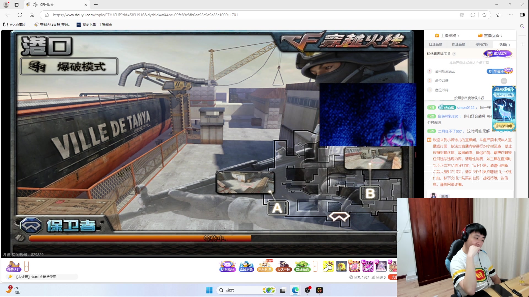Select the pink 粉 gift icon
The width and height of the screenshot is (529, 297).
[355, 266]
